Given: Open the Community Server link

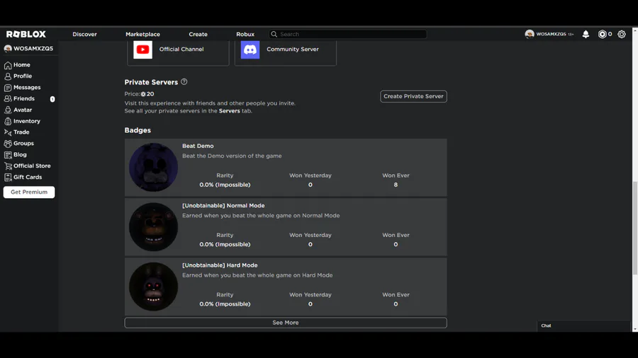Looking at the screenshot, I should coord(293,49).
